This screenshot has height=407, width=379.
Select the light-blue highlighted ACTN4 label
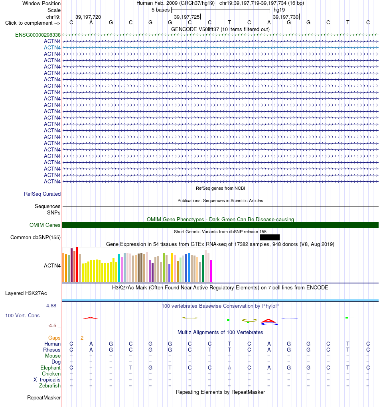[52, 47]
